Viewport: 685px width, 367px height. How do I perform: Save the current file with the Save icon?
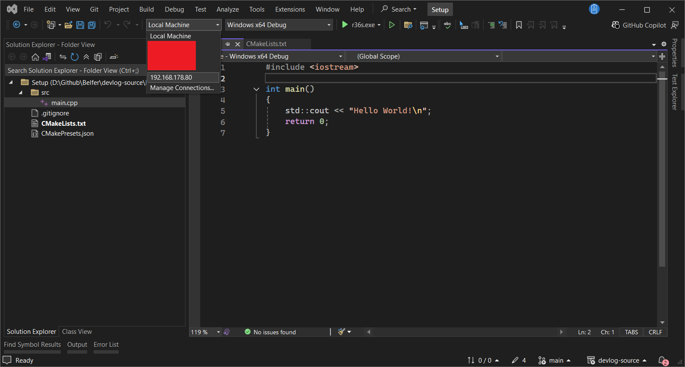pos(80,25)
